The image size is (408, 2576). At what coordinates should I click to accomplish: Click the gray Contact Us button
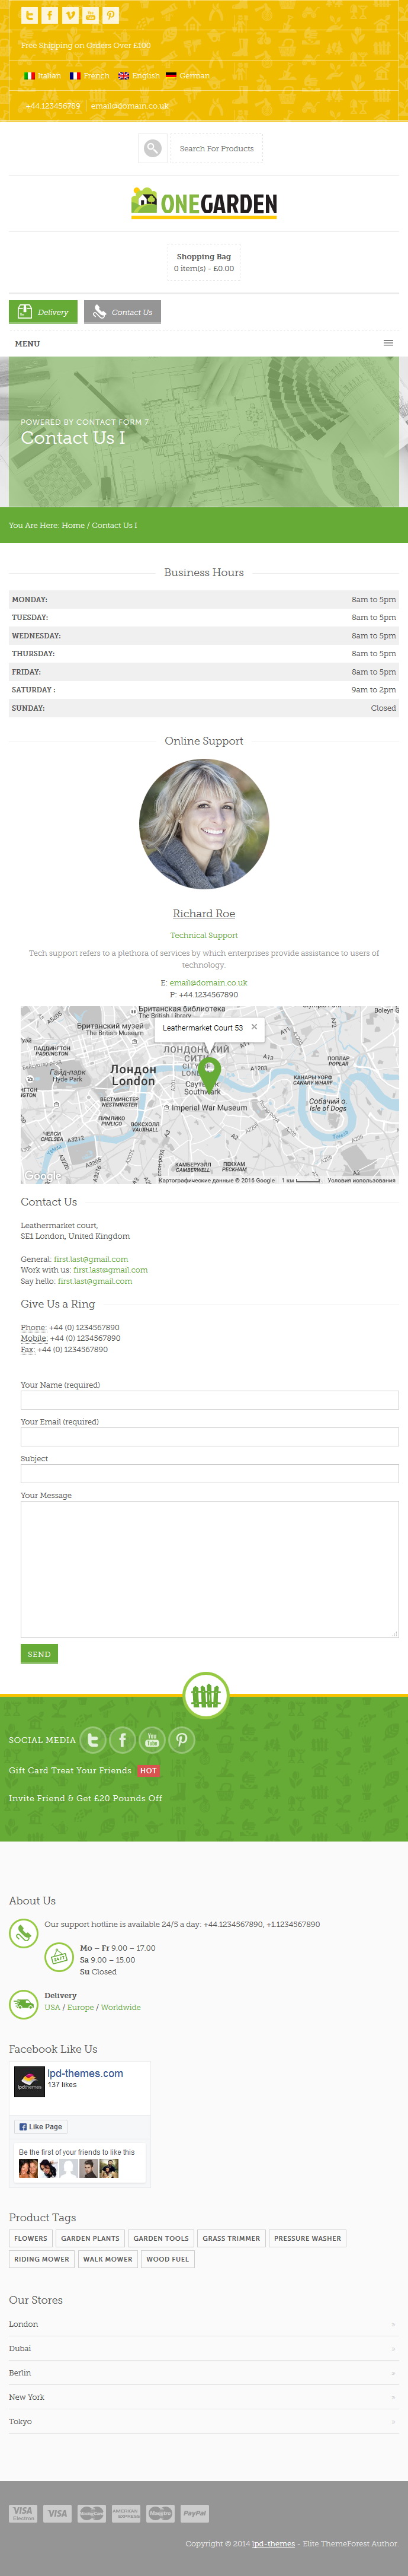point(122,312)
